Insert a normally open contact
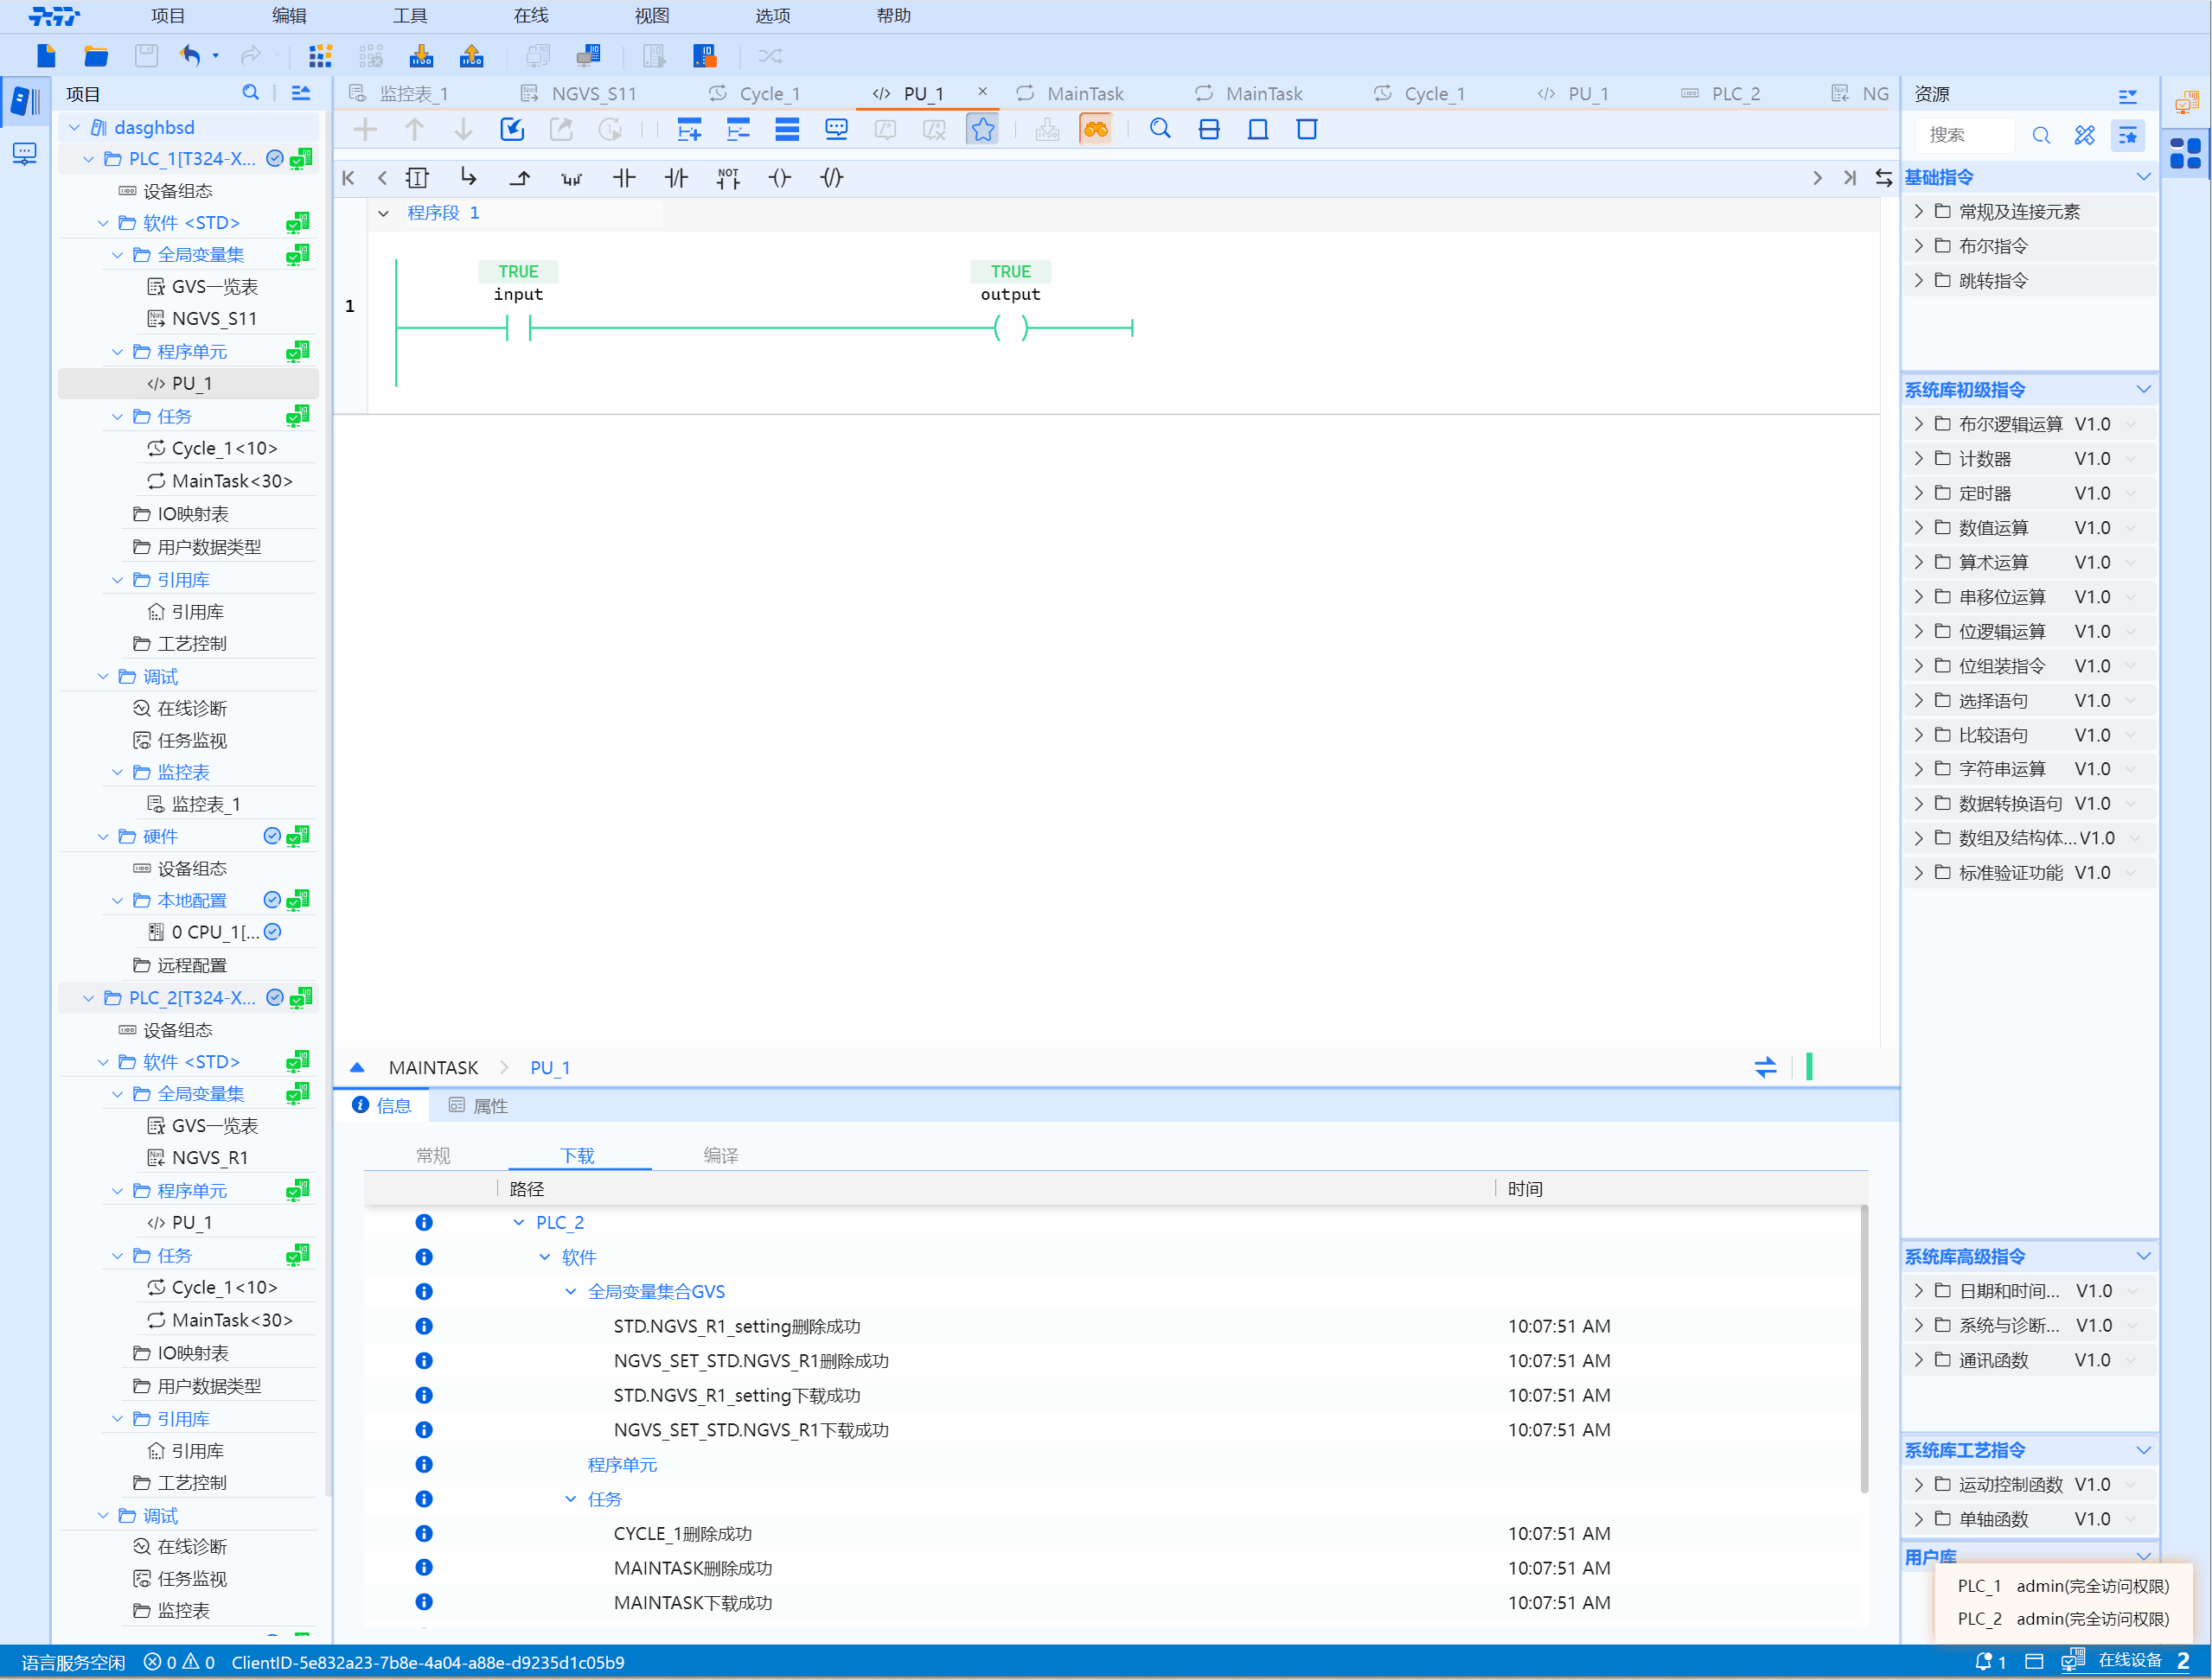2212x1680 pixels. (x=623, y=178)
